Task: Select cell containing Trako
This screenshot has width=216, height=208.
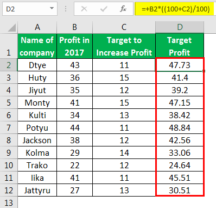Action: coord(37,165)
